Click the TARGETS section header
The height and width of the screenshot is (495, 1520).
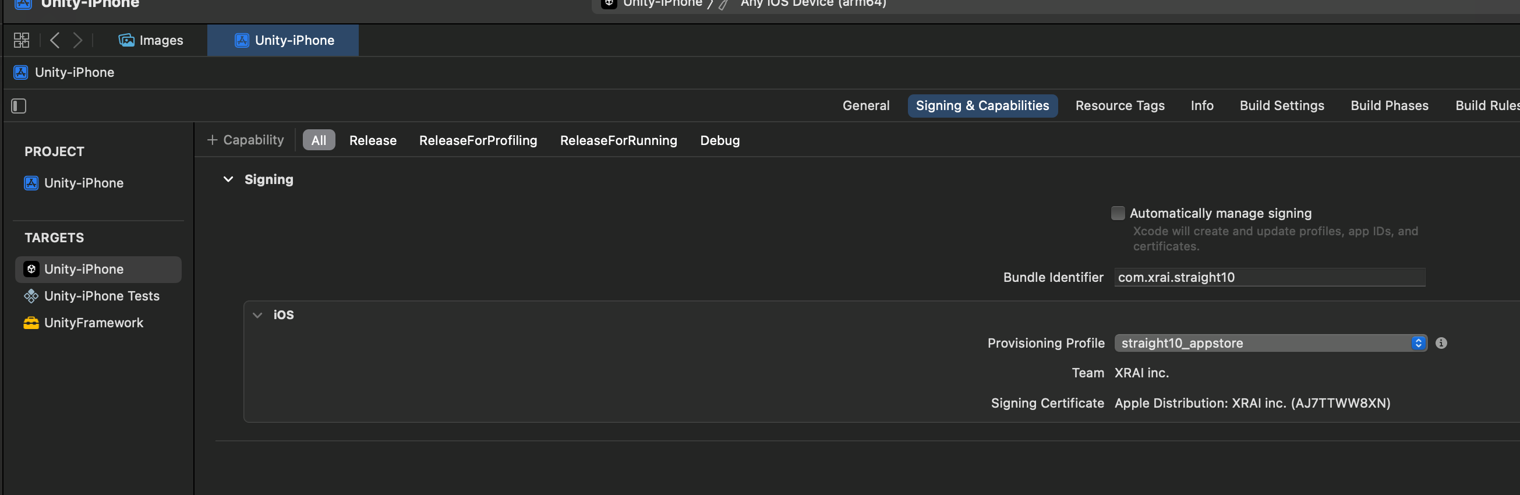click(54, 238)
